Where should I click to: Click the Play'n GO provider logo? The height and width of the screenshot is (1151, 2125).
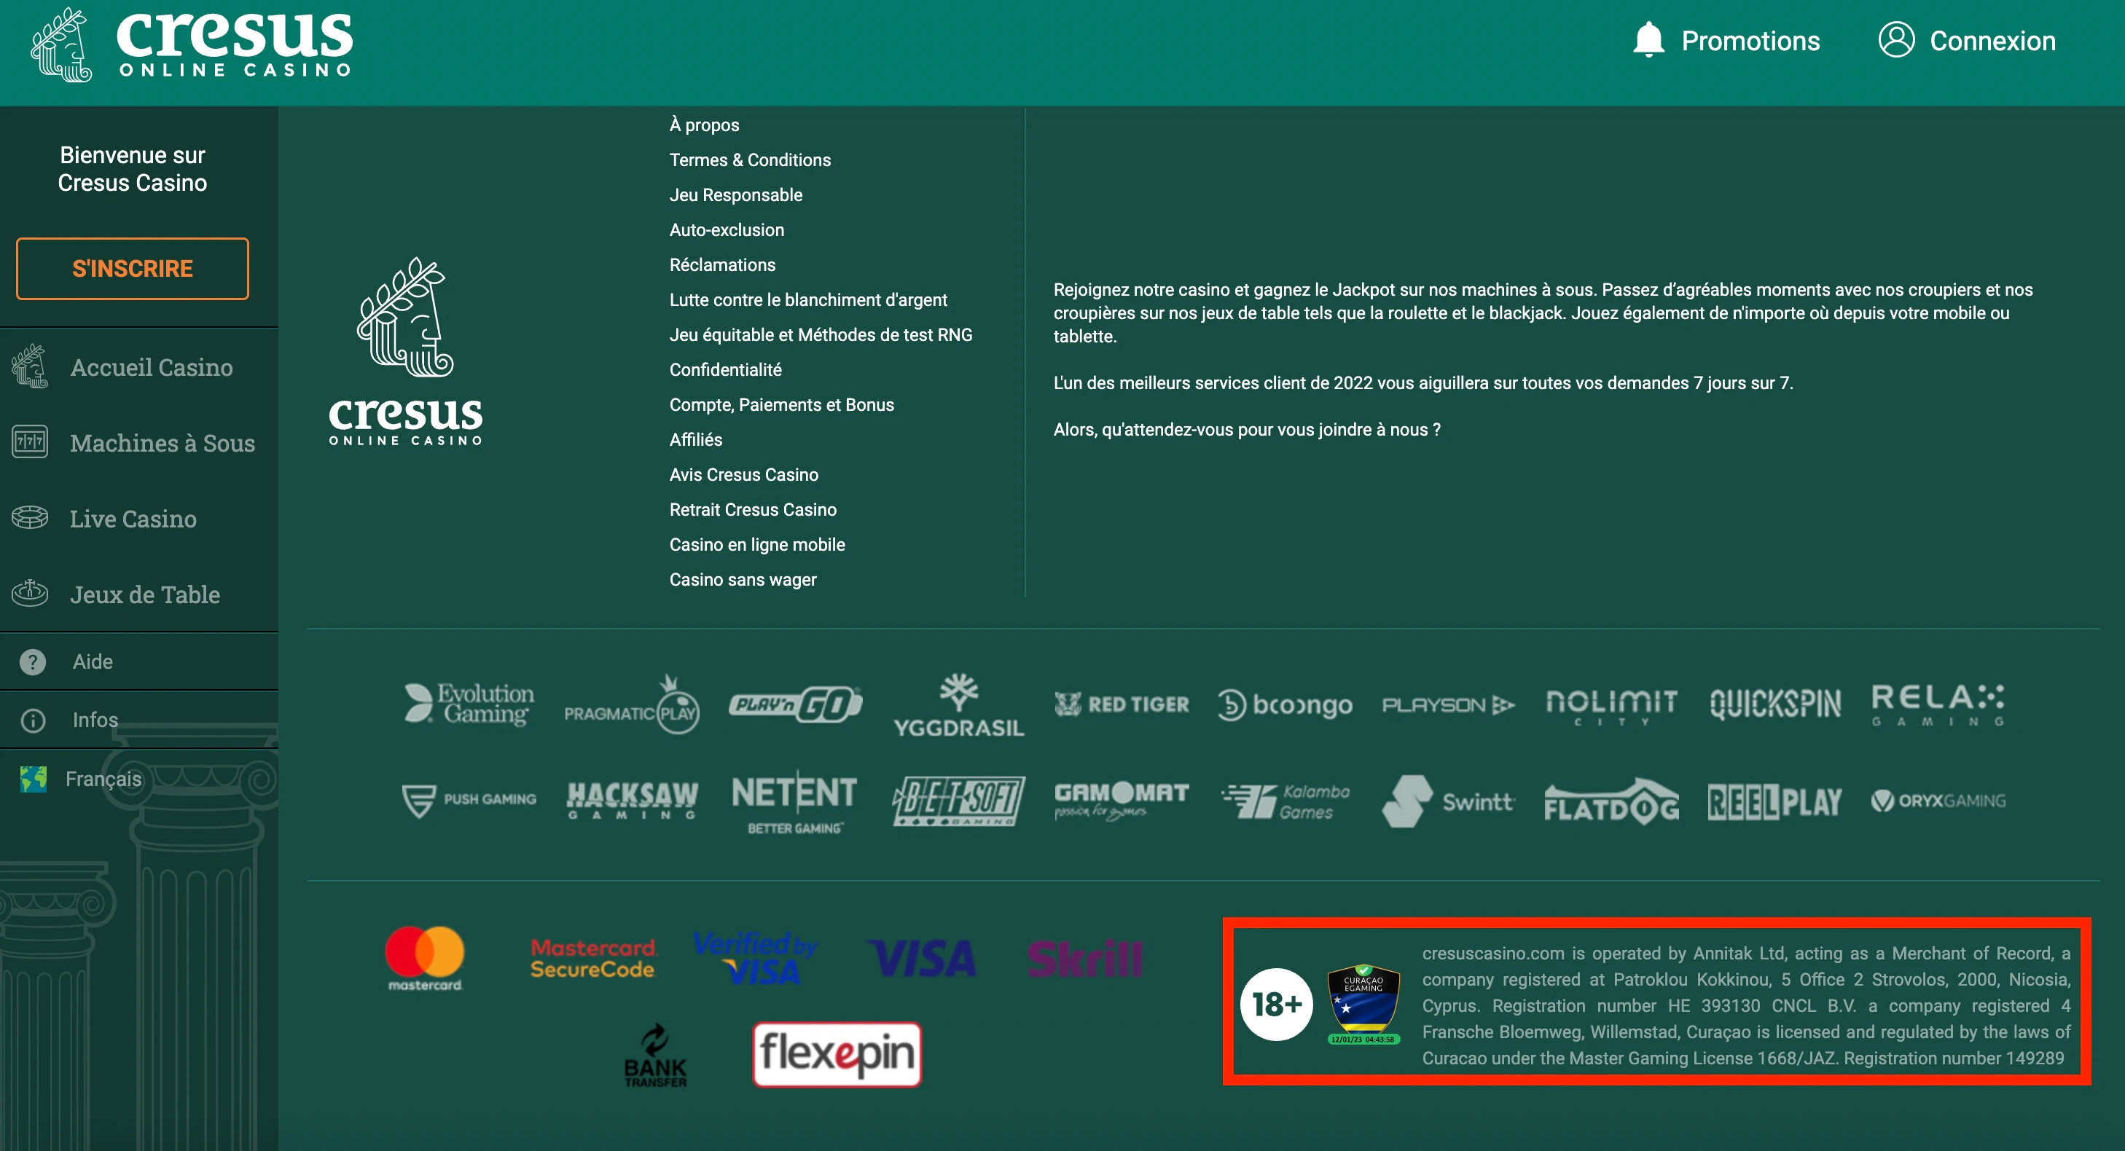click(795, 705)
